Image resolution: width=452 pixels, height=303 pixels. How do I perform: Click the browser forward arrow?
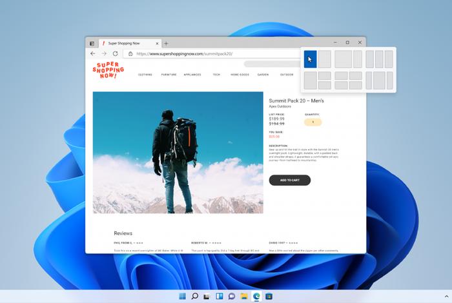point(104,54)
